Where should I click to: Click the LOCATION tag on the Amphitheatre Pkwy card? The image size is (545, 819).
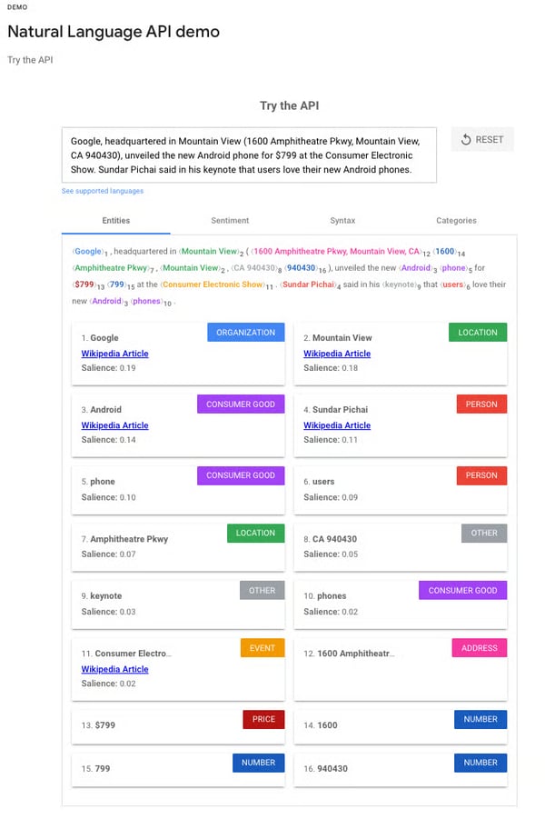click(x=256, y=533)
